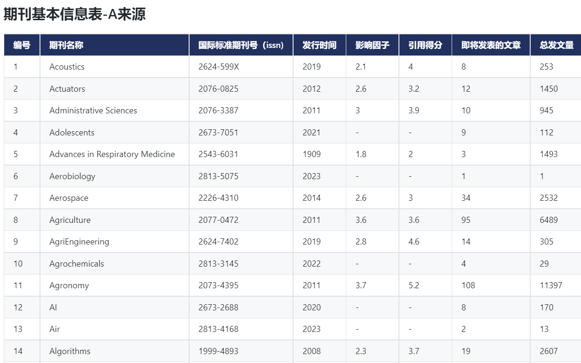The width and height of the screenshot is (581, 363).
Task: Click ISSN 1999-4893
Action: [x=218, y=351]
